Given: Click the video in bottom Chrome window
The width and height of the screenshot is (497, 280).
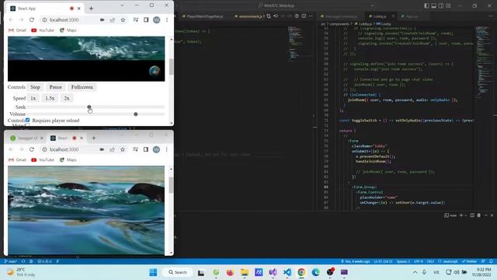Looking at the screenshot, I should pos(86,210).
